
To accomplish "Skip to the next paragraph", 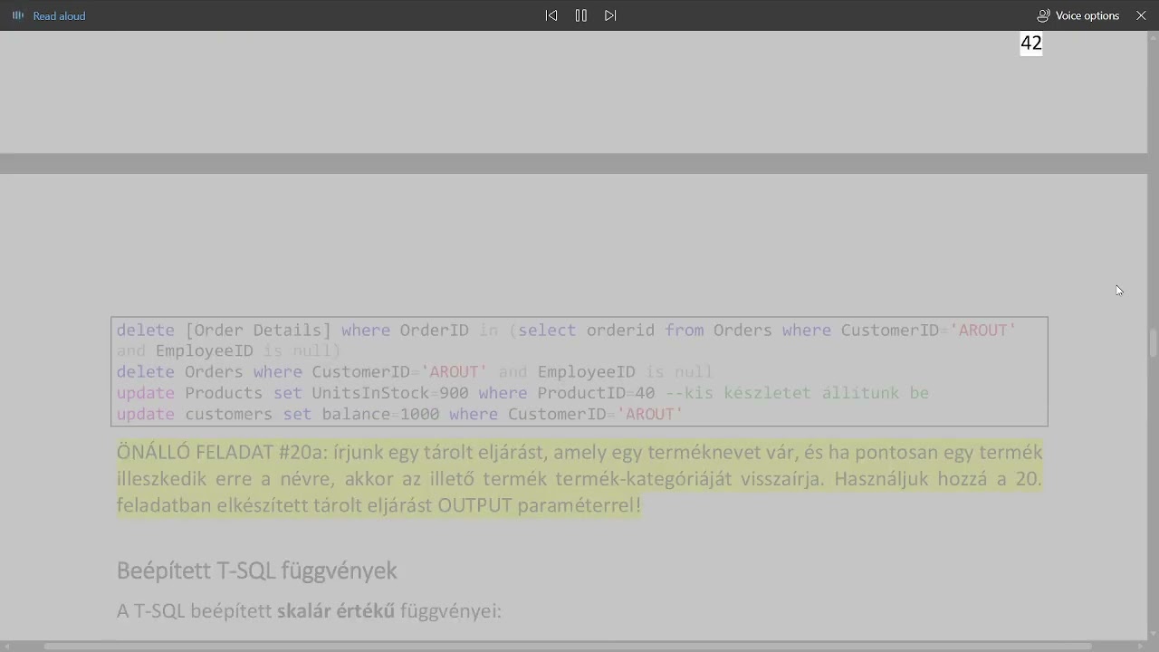I will point(610,15).
